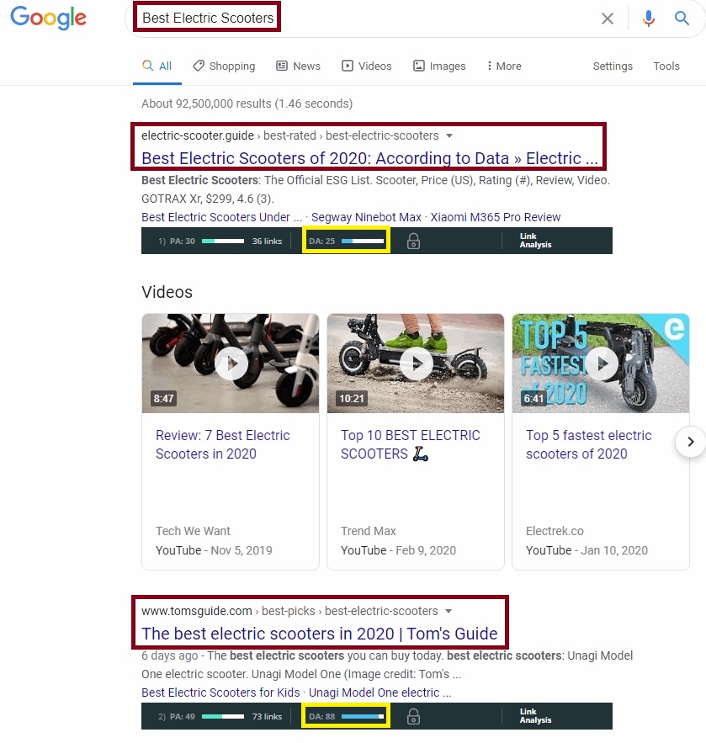706x743 pixels.
Task: Click lock icon in first MozBar row
Action: coord(413,241)
